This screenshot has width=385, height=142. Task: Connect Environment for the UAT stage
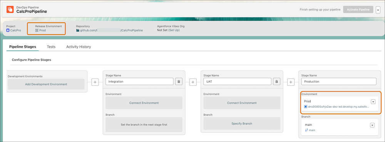(x=242, y=103)
